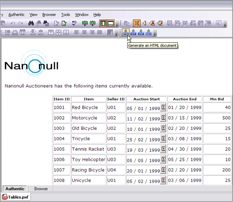Click the binoculars Find icon
This screenshot has width=233, height=202.
pyautogui.click(x=32, y=23)
